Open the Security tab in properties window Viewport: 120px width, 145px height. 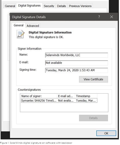click(49, 6)
